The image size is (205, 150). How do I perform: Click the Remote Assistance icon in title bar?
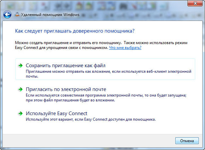[x=17, y=14]
